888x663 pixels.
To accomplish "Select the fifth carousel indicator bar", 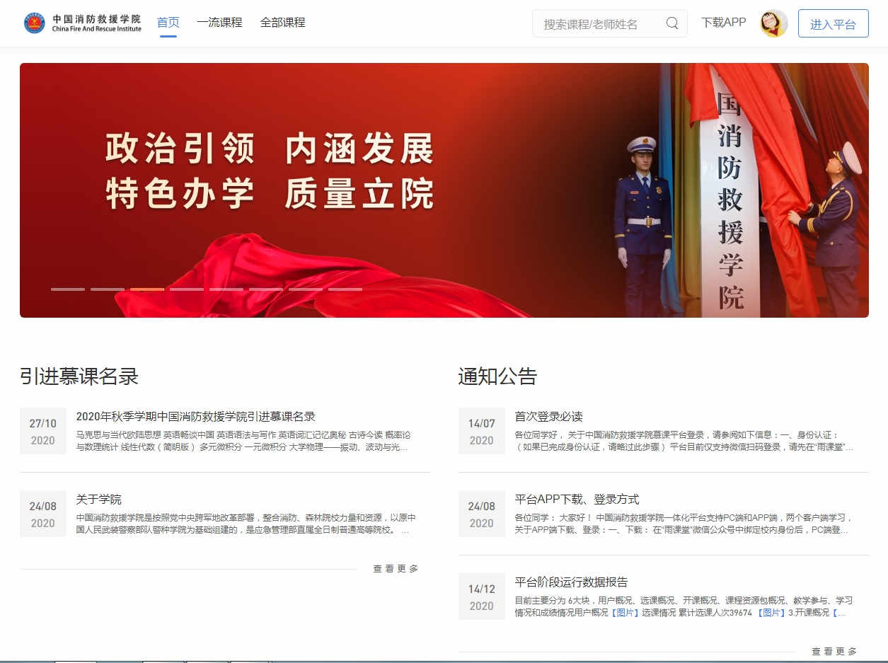I will tap(226, 289).
